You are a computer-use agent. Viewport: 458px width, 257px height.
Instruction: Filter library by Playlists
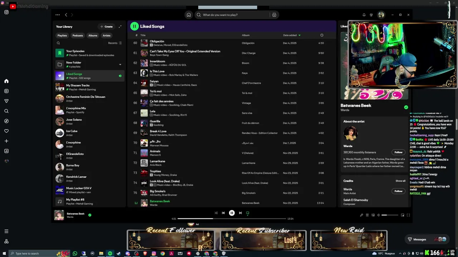62,35
